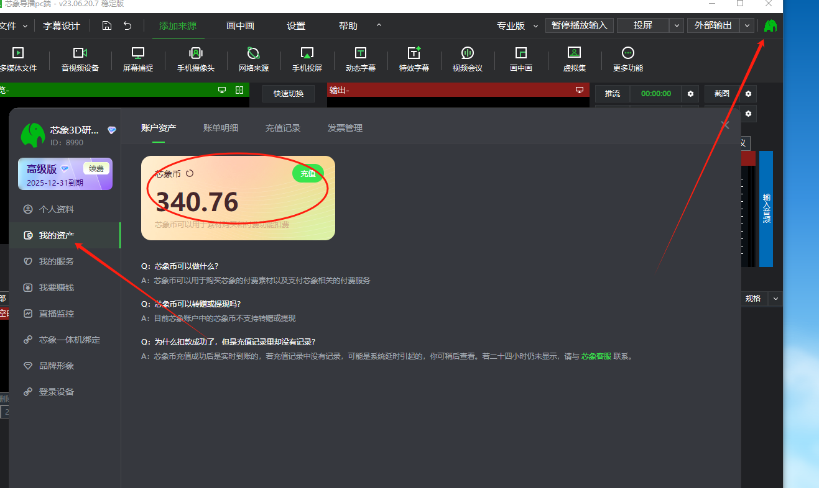Expand the 专业版 edition dropdown
Screen dimensions: 819x488
[x=535, y=26]
